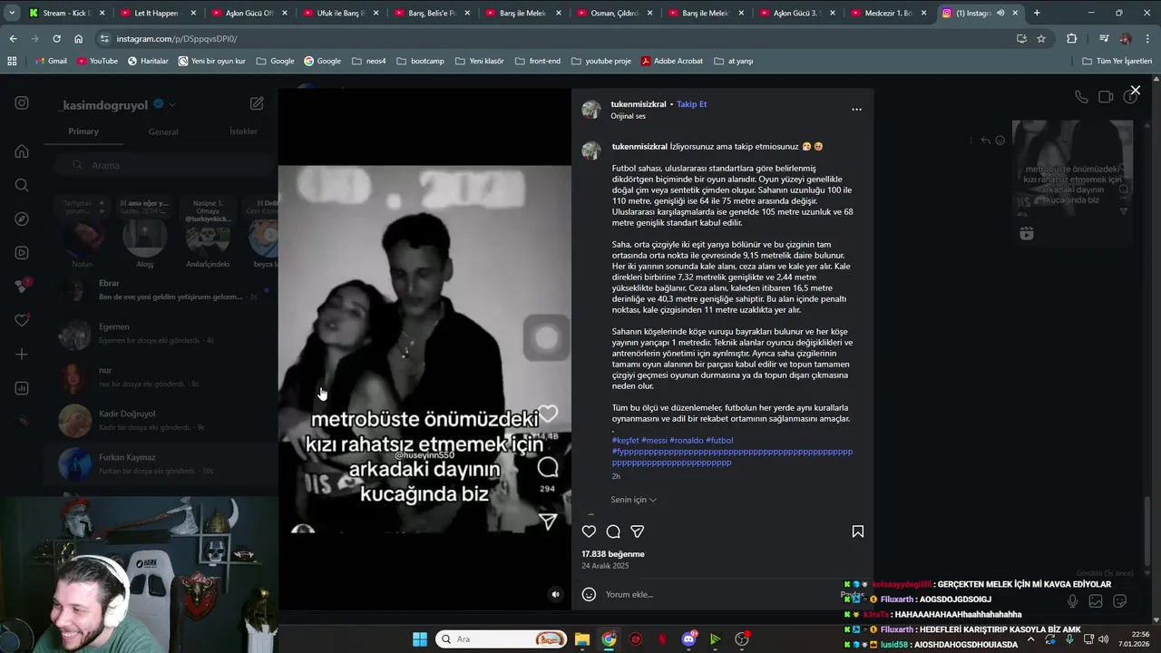Save the post with the bookmark icon
Image resolution: width=1161 pixels, height=653 pixels.
[857, 531]
